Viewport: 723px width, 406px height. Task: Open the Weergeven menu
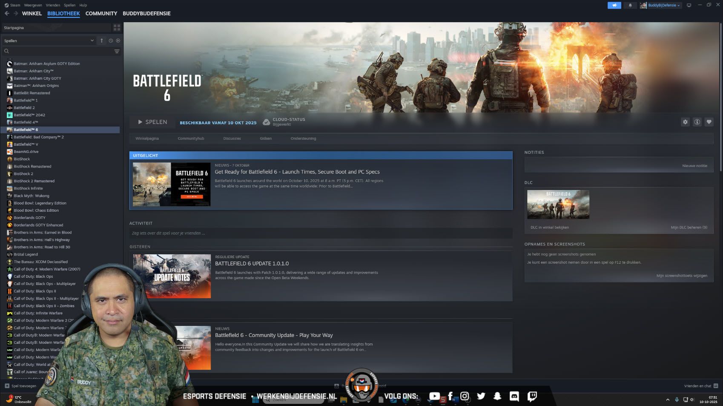(x=33, y=5)
